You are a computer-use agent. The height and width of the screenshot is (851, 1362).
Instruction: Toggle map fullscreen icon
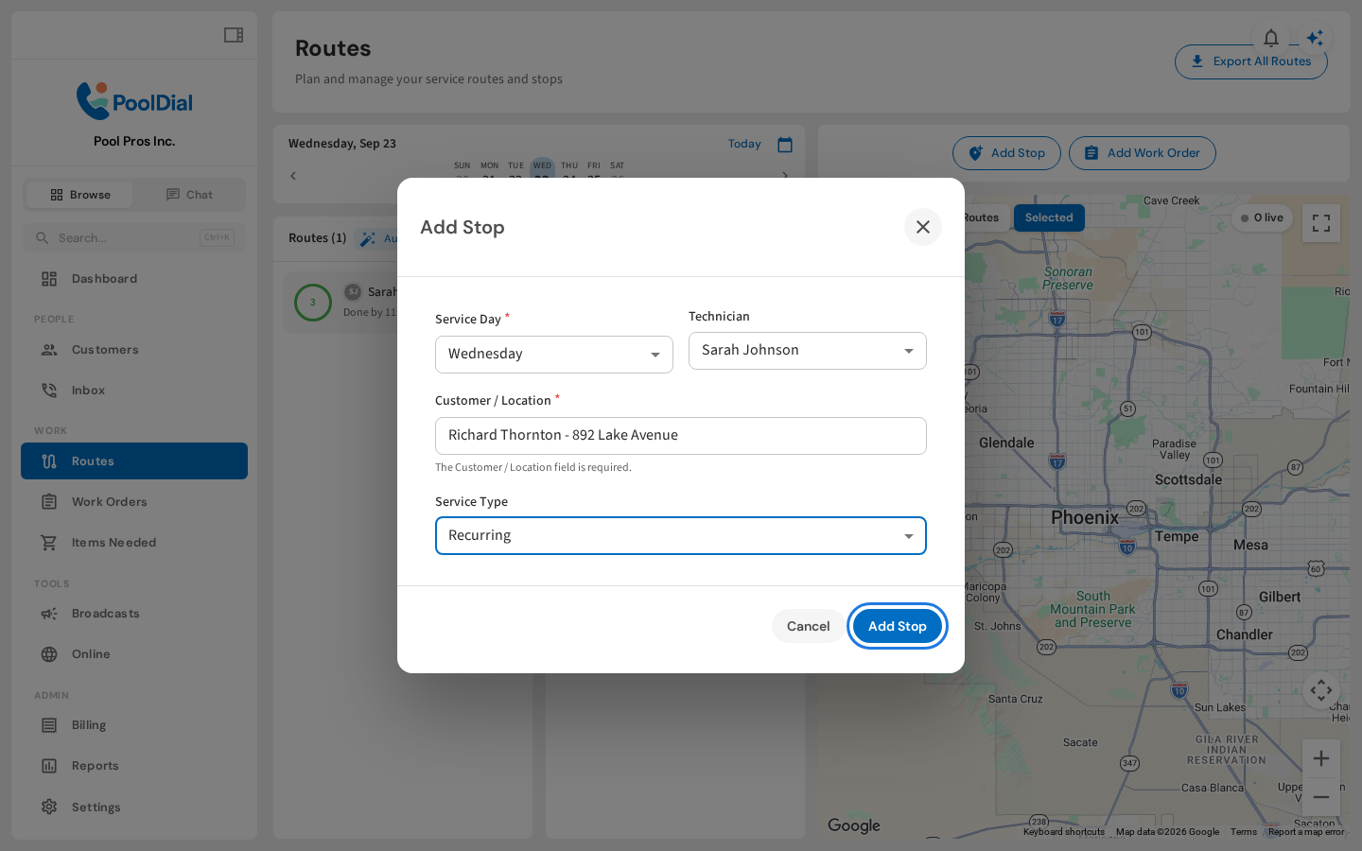click(x=1321, y=224)
